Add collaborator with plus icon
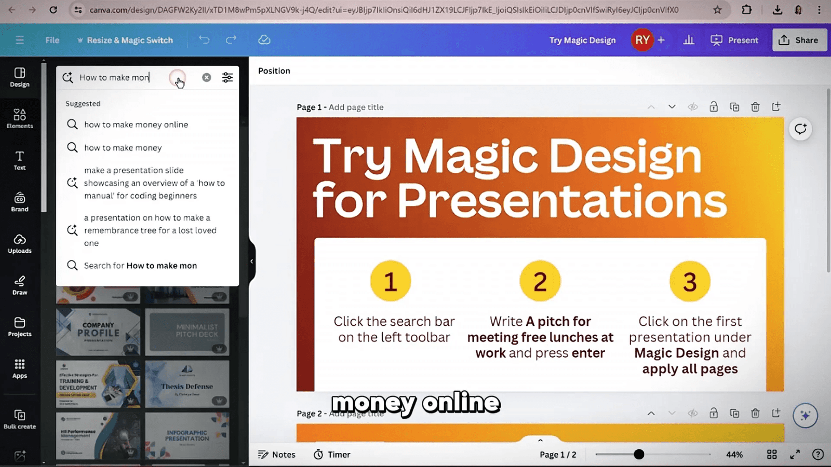Image resolution: width=831 pixels, height=467 pixels. coord(661,40)
